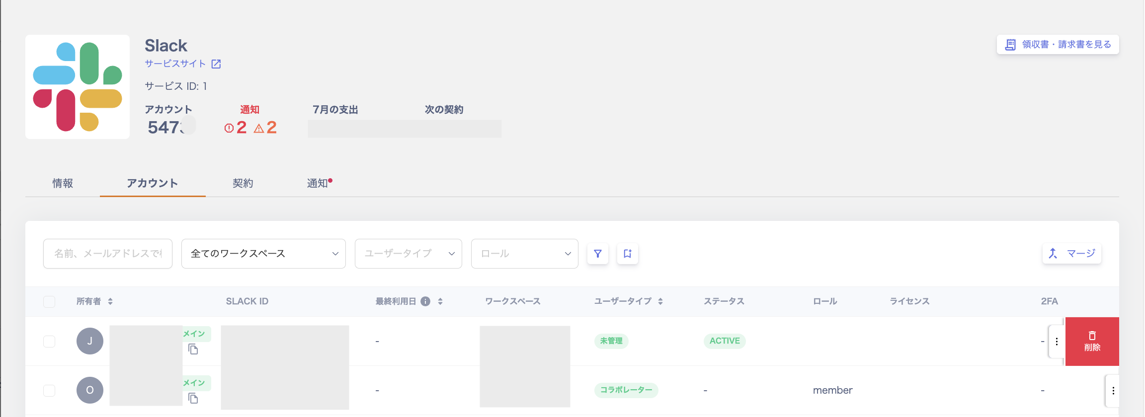1145x417 pixels.
Task: Click the member role cell
Action: (833, 390)
